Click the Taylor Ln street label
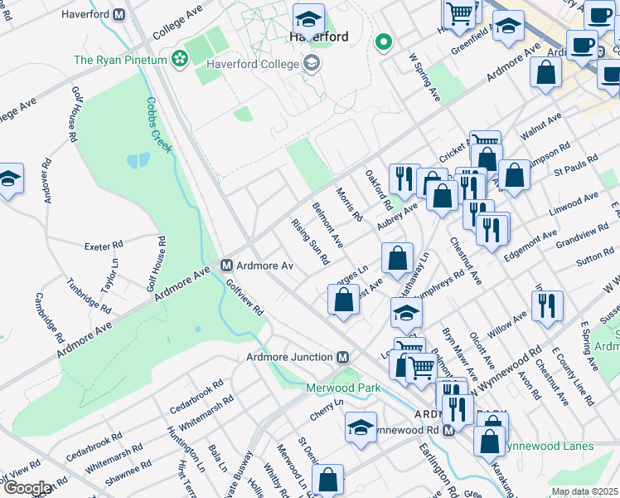 [109, 276]
